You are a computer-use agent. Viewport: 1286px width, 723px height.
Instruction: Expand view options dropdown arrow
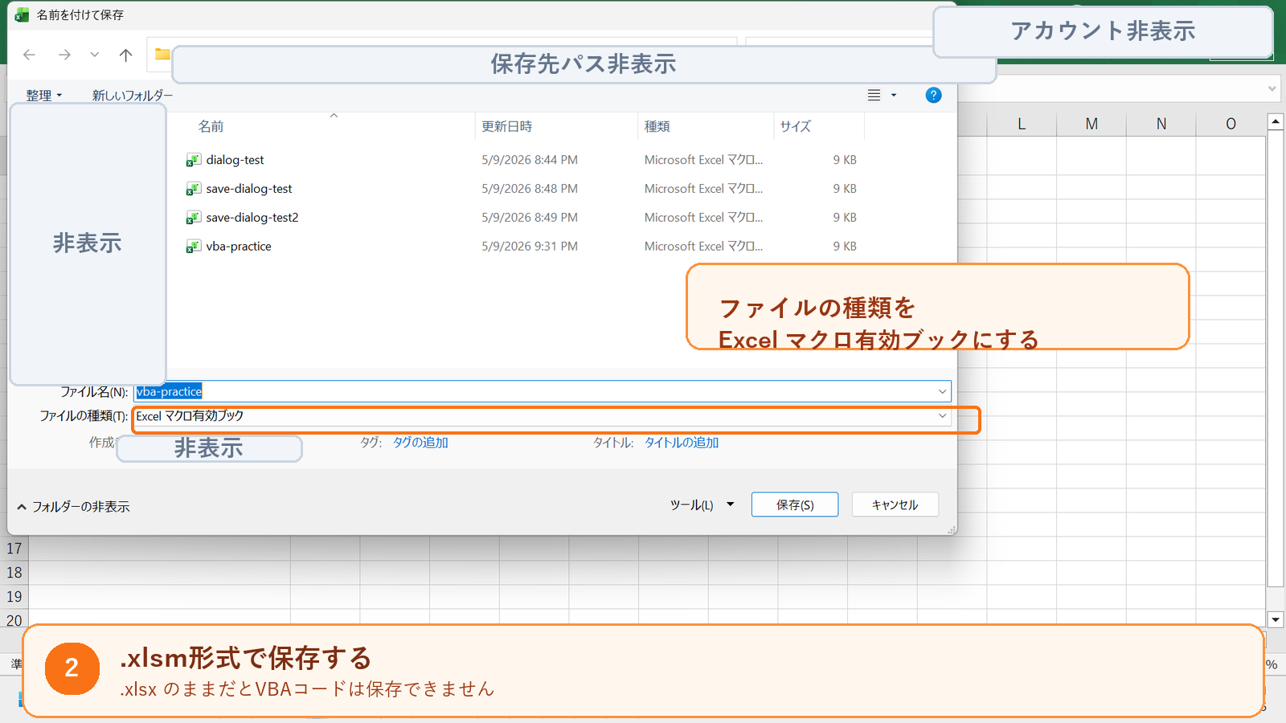pyautogui.click(x=894, y=96)
